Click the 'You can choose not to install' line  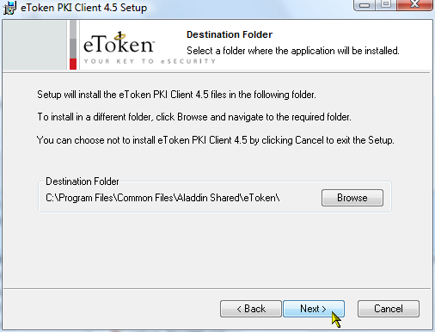point(216,140)
